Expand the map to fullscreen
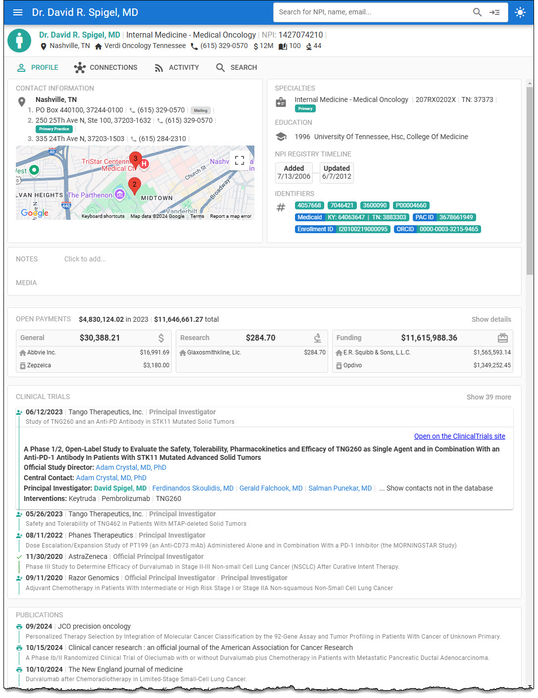Screen dimensions: 538x698 240,160
